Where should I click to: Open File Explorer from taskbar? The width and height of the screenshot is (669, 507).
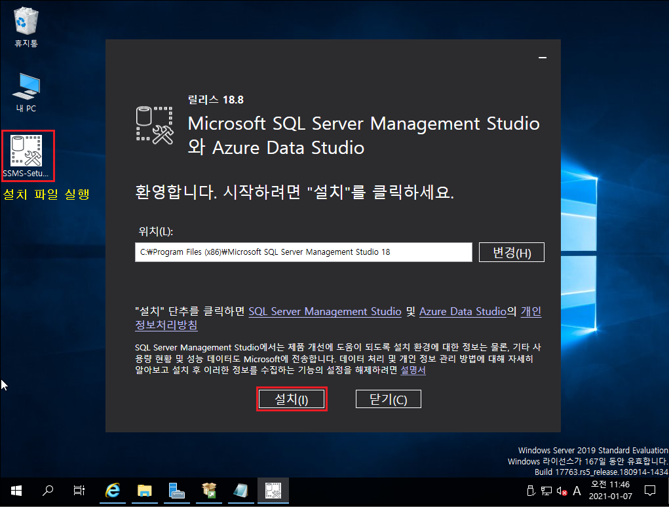[x=145, y=491]
